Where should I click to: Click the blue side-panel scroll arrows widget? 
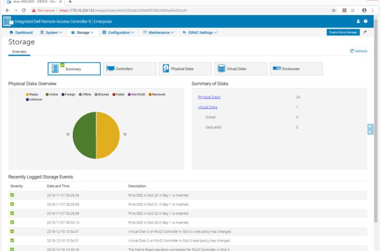tap(370, 129)
